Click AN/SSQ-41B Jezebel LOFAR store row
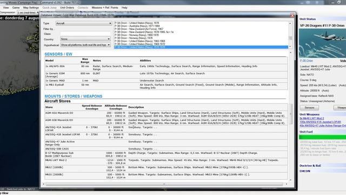This screenshot has width=346, height=195. click(x=166, y=136)
